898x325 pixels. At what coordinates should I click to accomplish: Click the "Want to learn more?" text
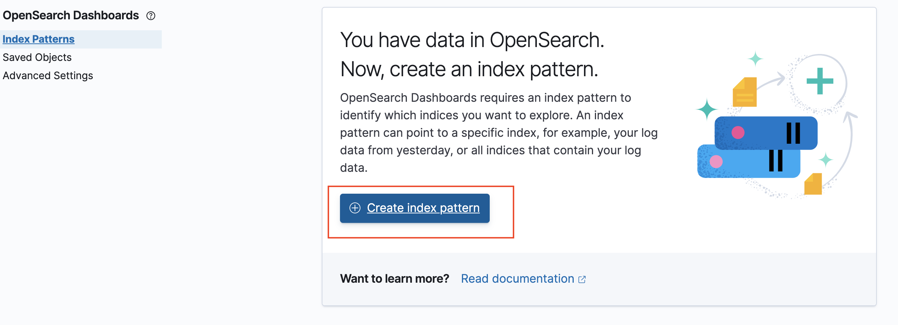click(x=394, y=279)
